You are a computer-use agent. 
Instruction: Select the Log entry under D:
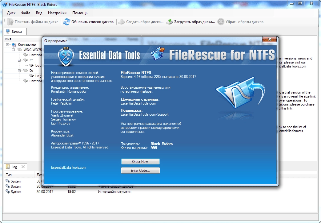(38, 76)
